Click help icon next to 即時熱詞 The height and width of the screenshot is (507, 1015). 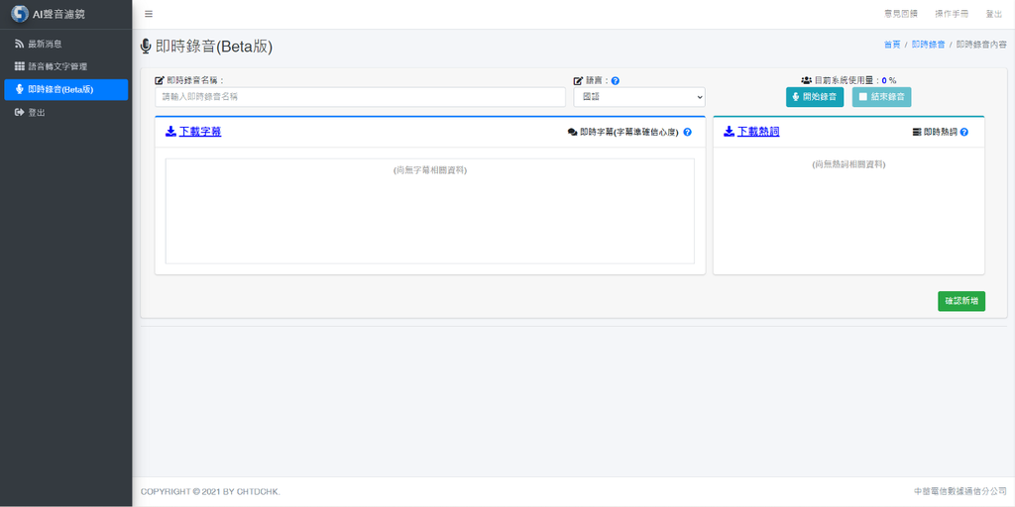tap(963, 132)
